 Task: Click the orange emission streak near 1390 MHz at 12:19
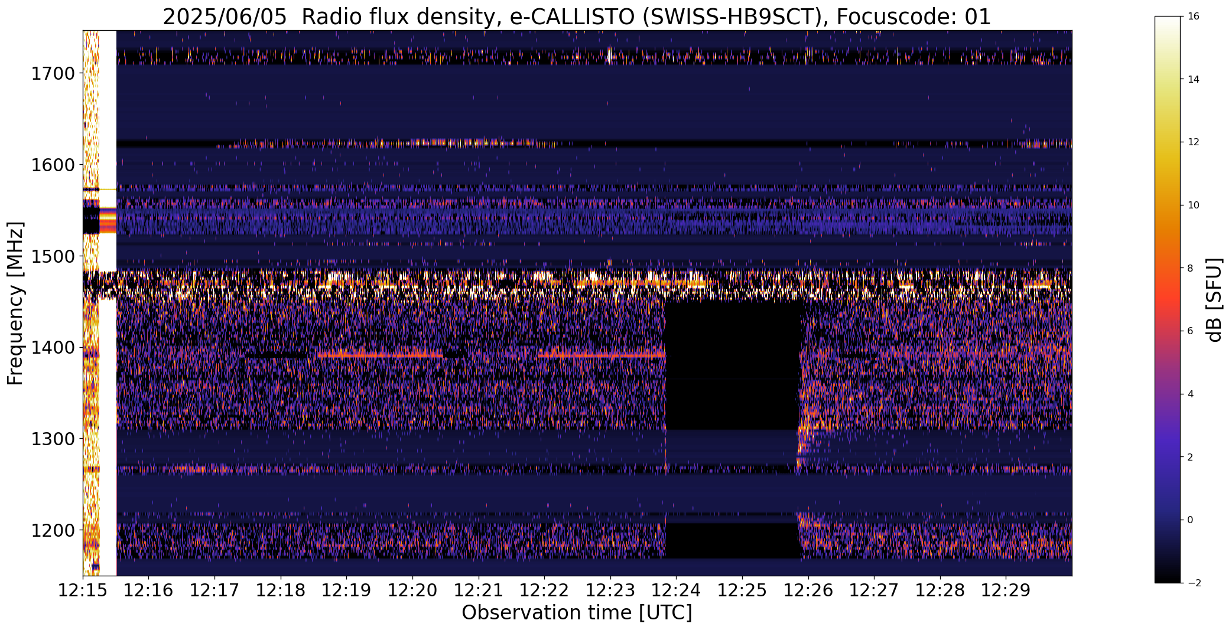(x=381, y=355)
